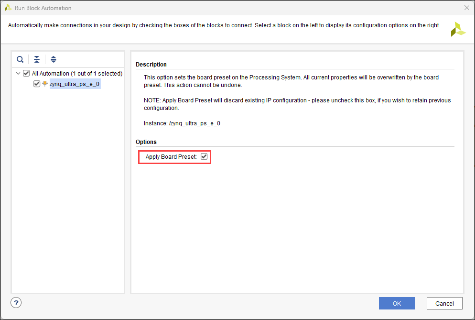475x320 pixels.
Task: Select the All Automation tree entry
Action: click(x=77, y=74)
